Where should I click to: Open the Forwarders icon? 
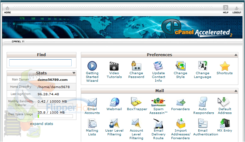[181, 103]
